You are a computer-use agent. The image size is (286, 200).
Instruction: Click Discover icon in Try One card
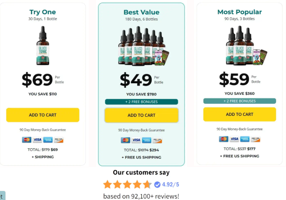tap(59, 139)
